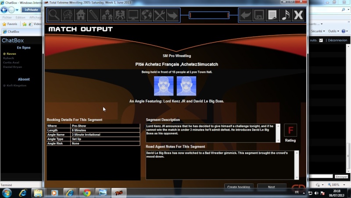This screenshot has height=198, width=351.
Task: Click the Déconnexion link
Action: click(x=337, y=40)
